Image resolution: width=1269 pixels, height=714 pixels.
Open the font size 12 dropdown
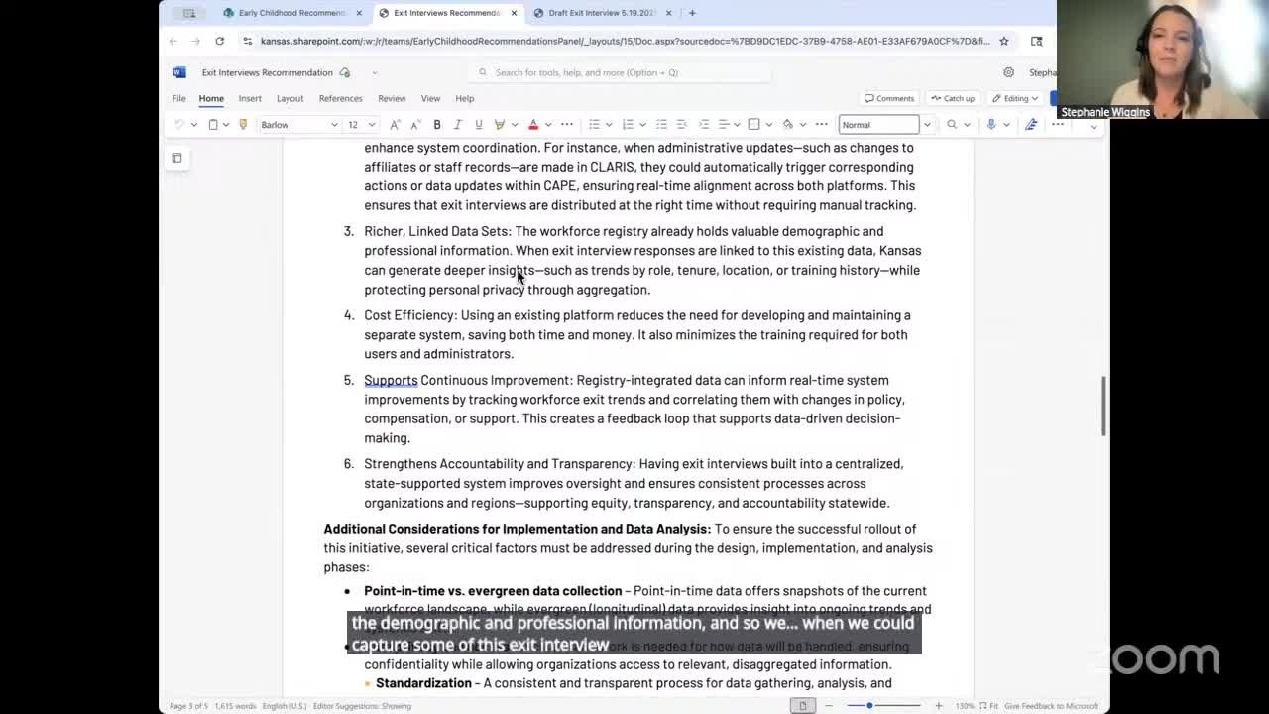click(372, 124)
